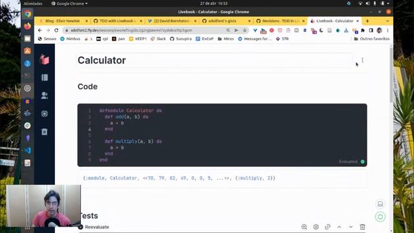Open the Atividades overview
The image size is (414, 233).
(33, 4)
